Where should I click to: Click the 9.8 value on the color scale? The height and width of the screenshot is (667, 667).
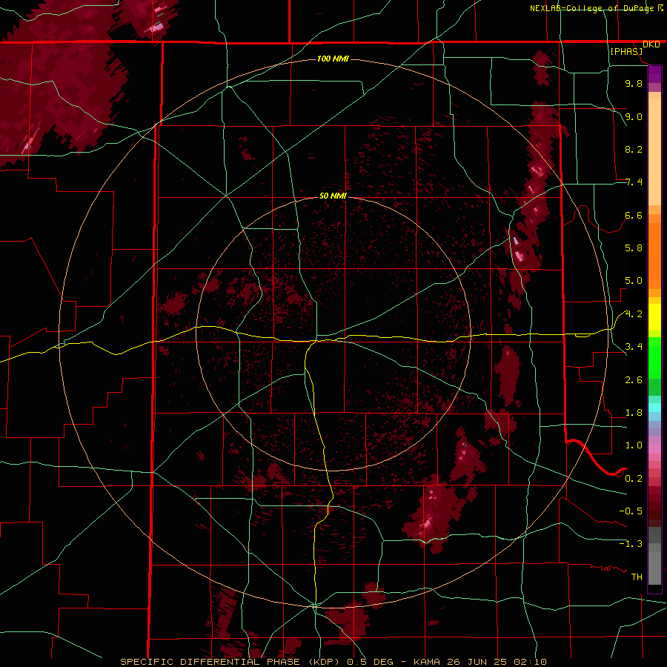634,83
